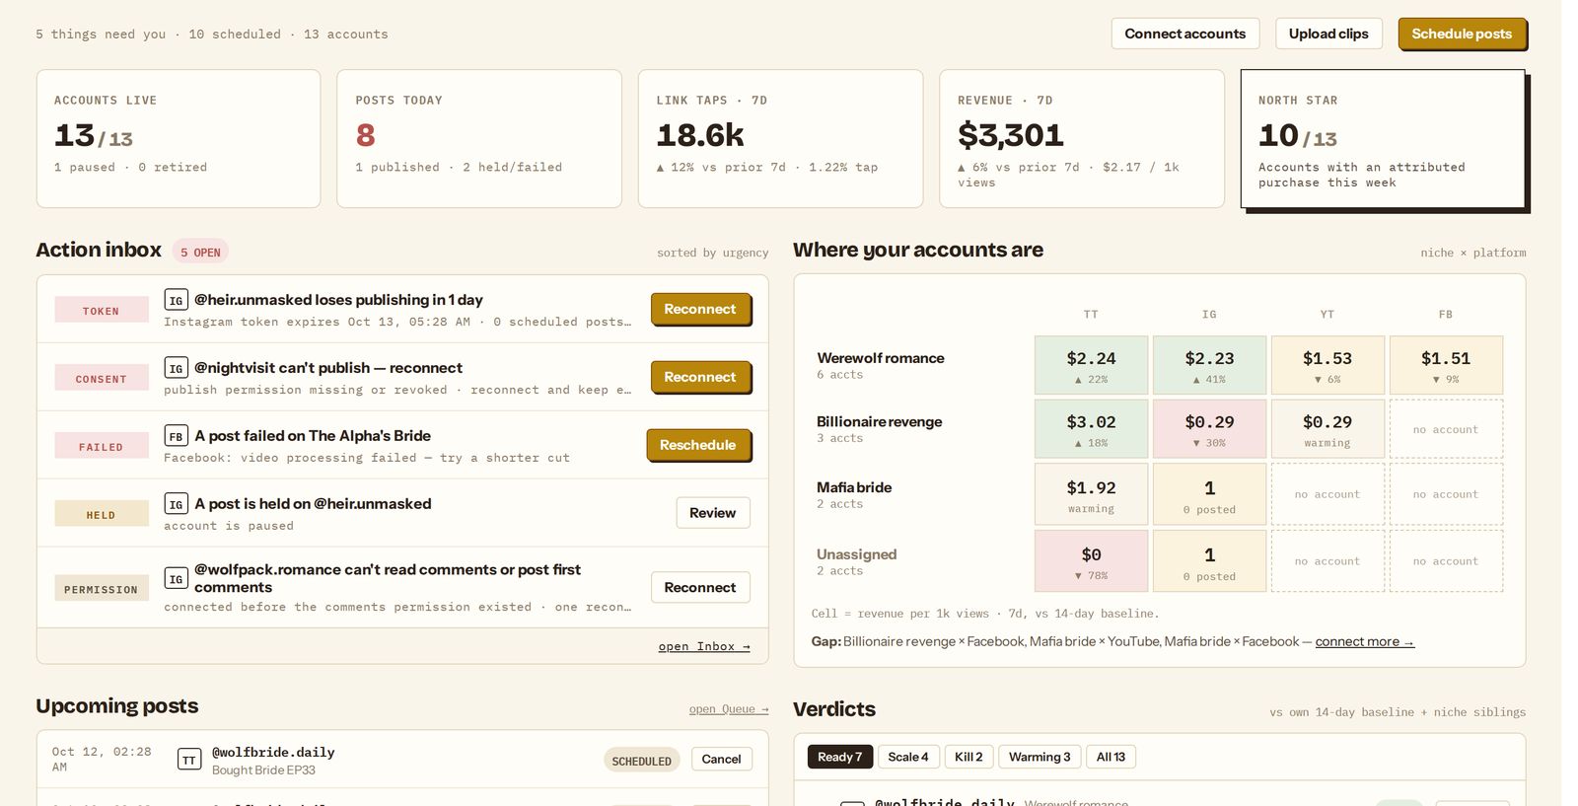The height and width of the screenshot is (806, 1578).
Task: Click the Revenue 7D card value $3,301
Action: pos(1011,134)
